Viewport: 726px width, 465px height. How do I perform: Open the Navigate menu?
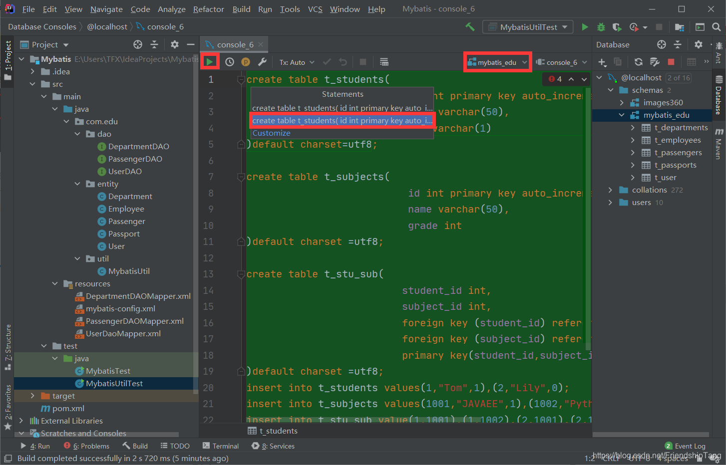click(x=106, y=9)
